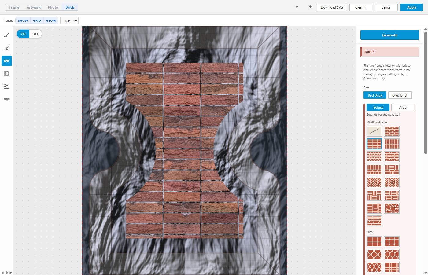Viewport: 428px width, 275px height.
Task: Choose the basket weave wall pattern
Action: tap(374, 195)
